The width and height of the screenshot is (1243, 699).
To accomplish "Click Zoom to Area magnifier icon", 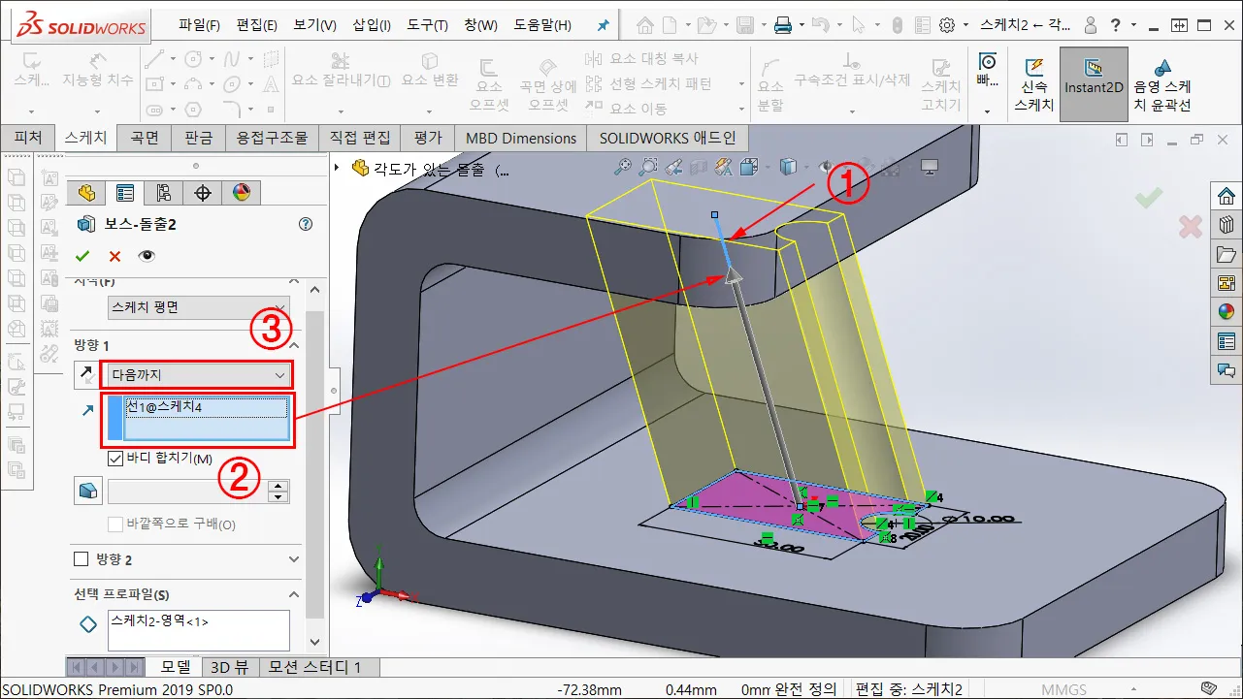I will point(648,167).
